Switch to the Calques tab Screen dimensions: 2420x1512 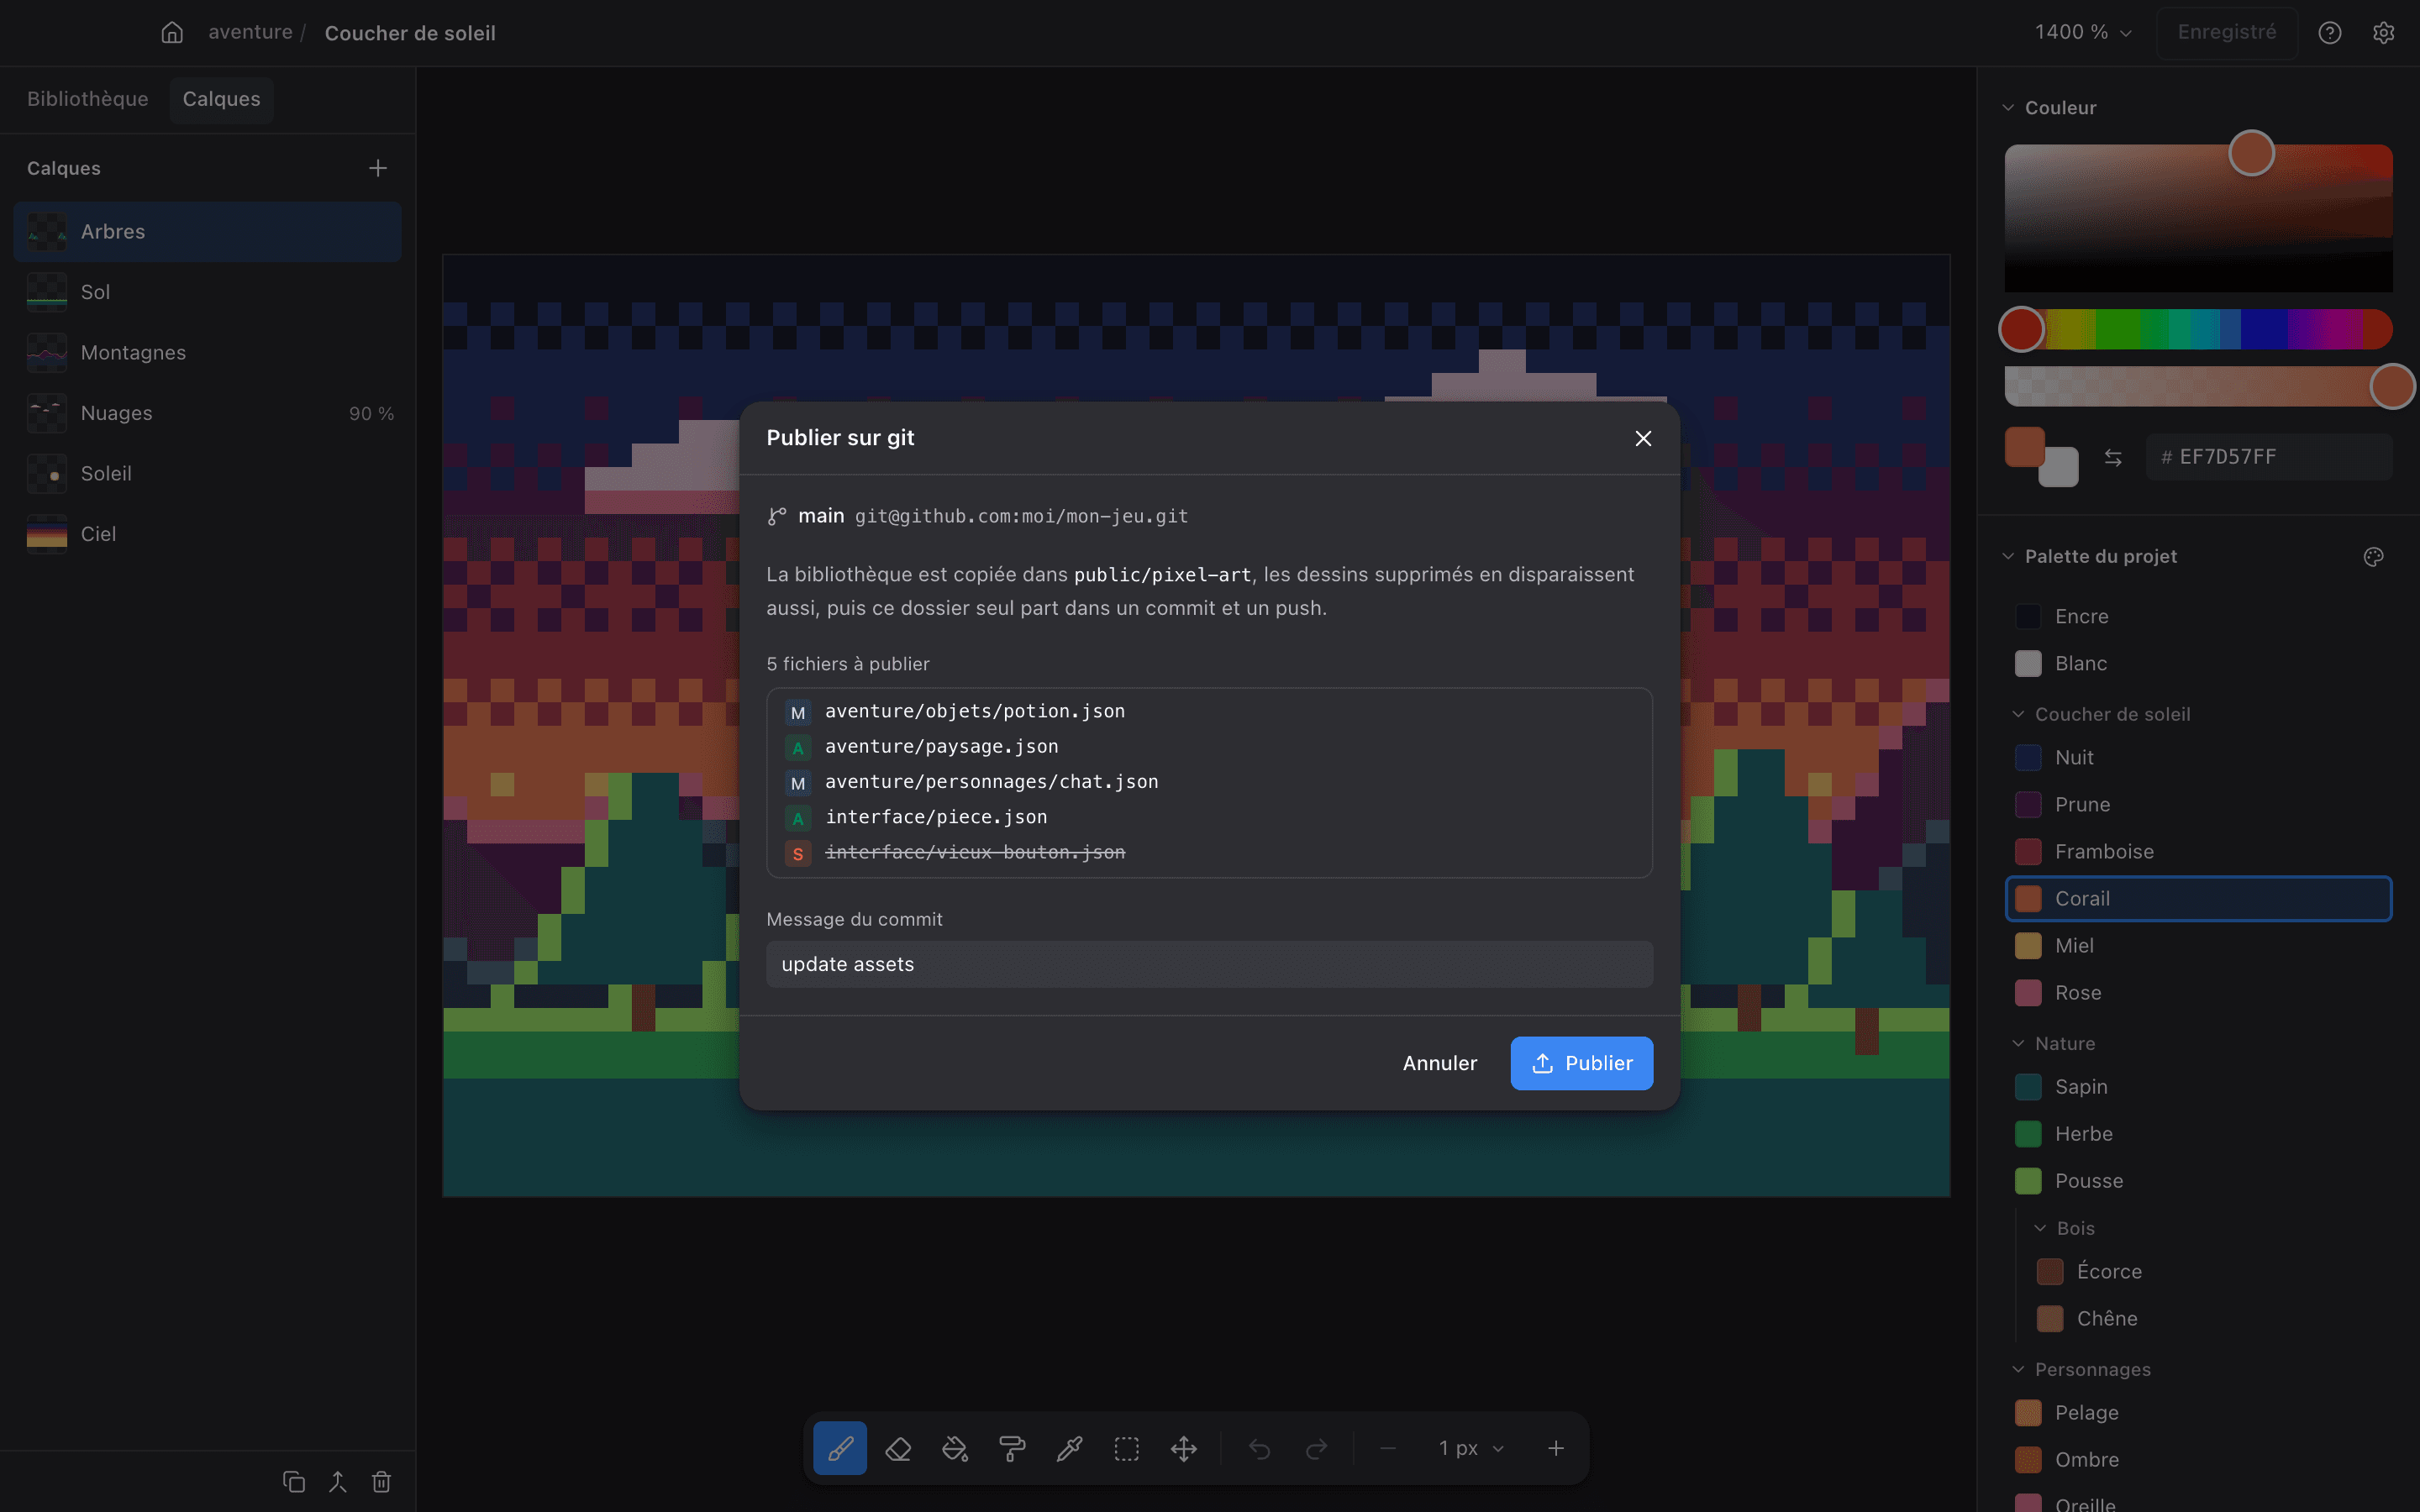click(221, 99)
